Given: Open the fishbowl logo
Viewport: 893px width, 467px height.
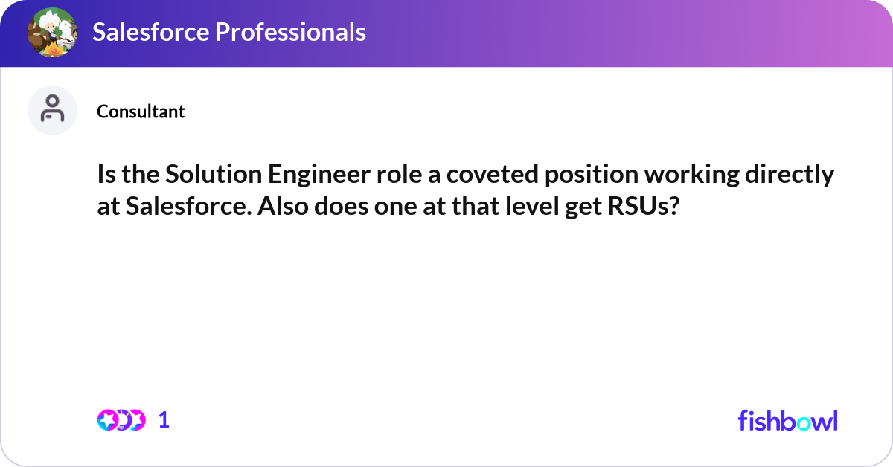Looking at the screenshot, I should point(787,420).
